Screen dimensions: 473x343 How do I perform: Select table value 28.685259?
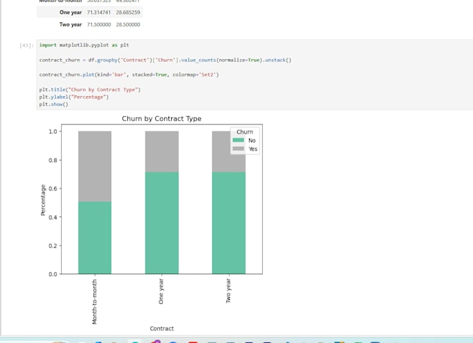[128, 13]
